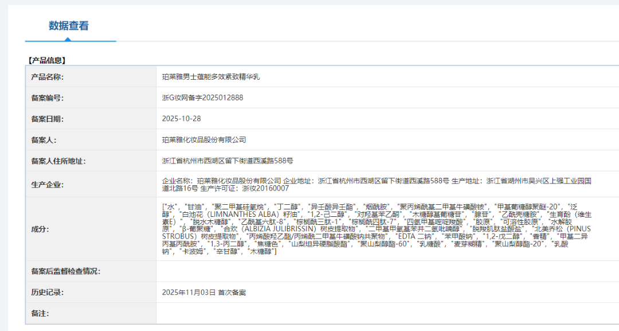Select the 成分 row label
Screen dimensions: 619x331
(x=40, y=229)
